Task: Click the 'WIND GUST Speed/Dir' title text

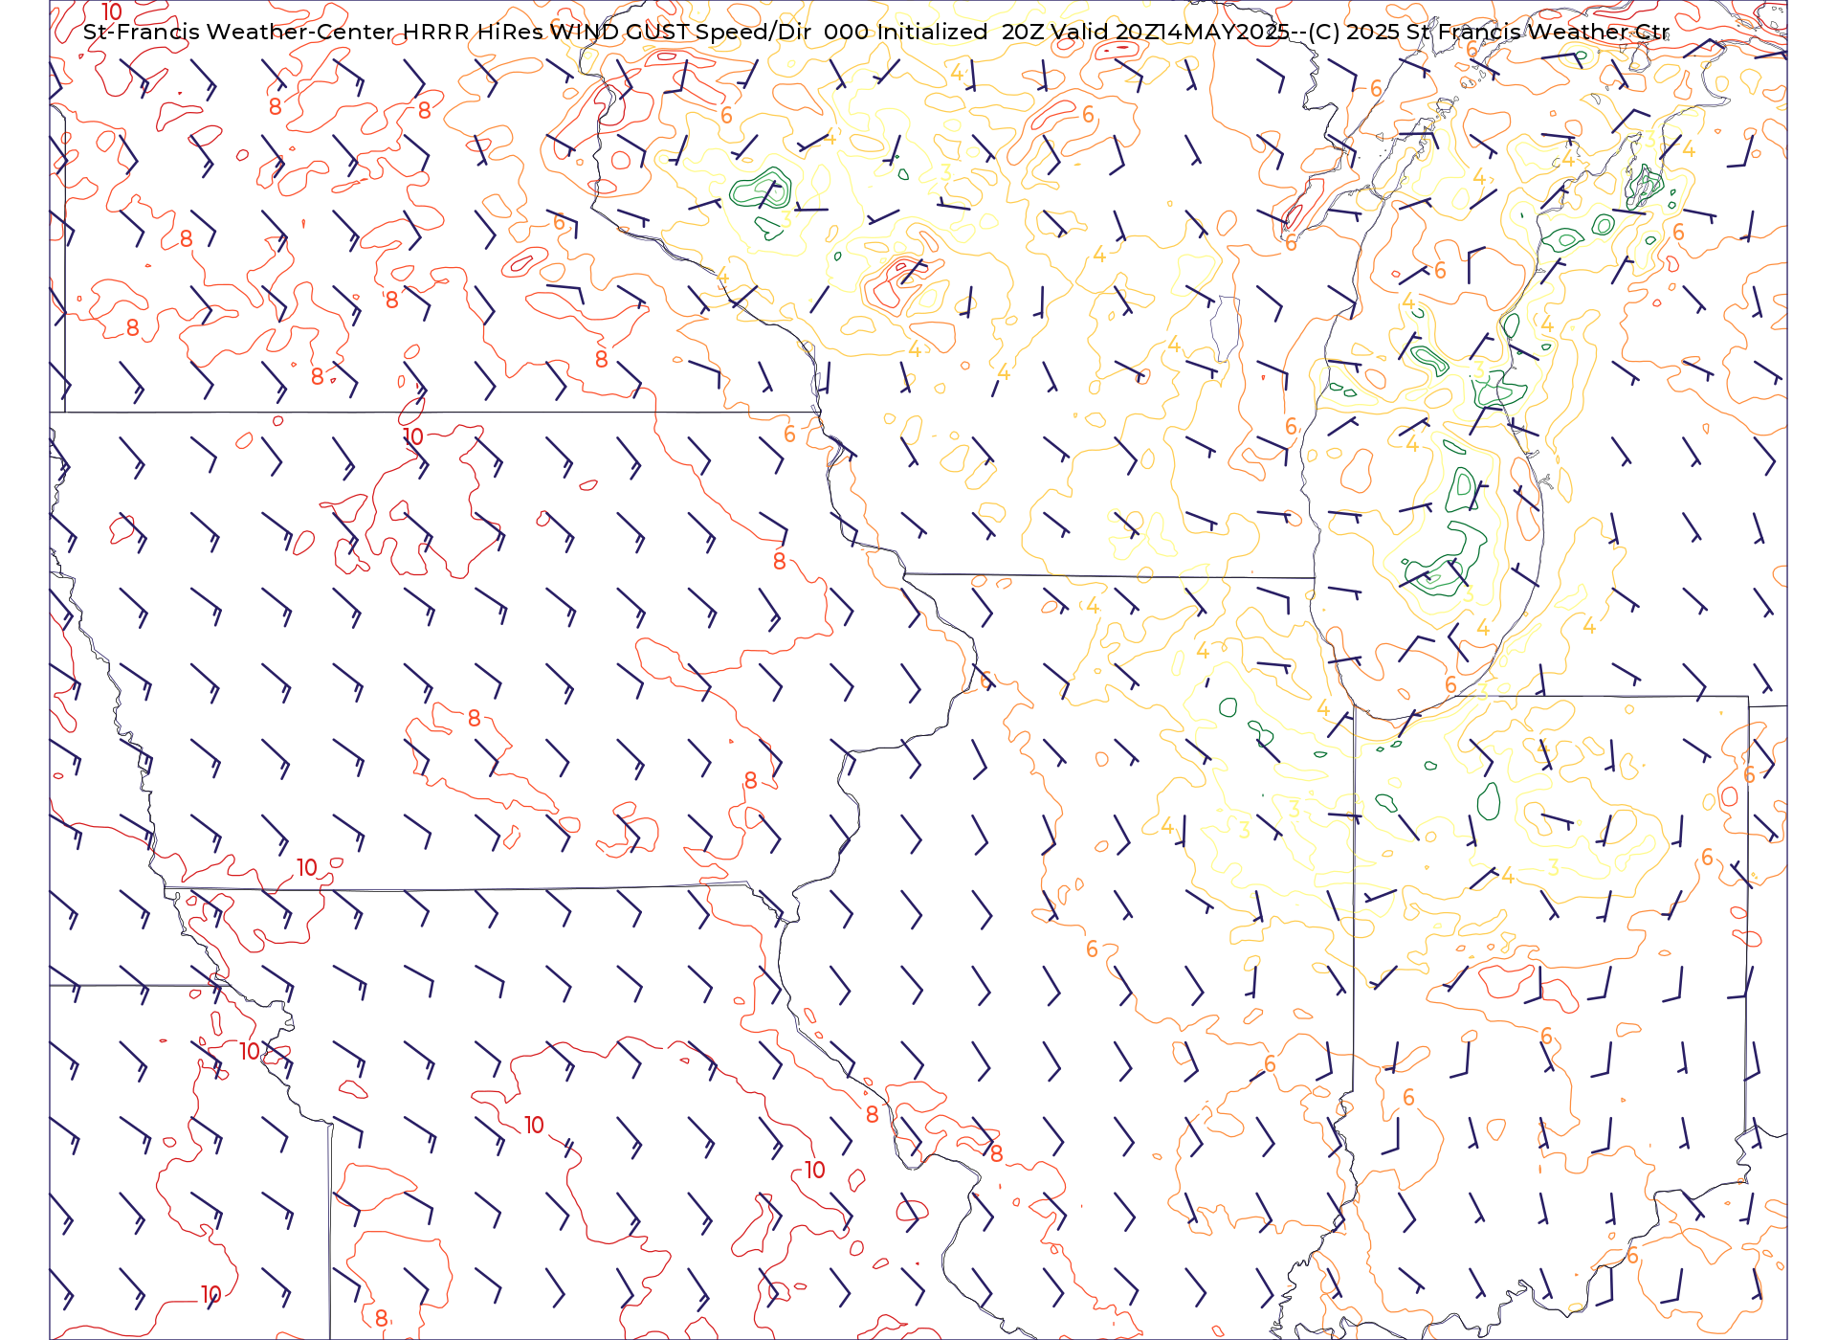Action: coord(680,32)
